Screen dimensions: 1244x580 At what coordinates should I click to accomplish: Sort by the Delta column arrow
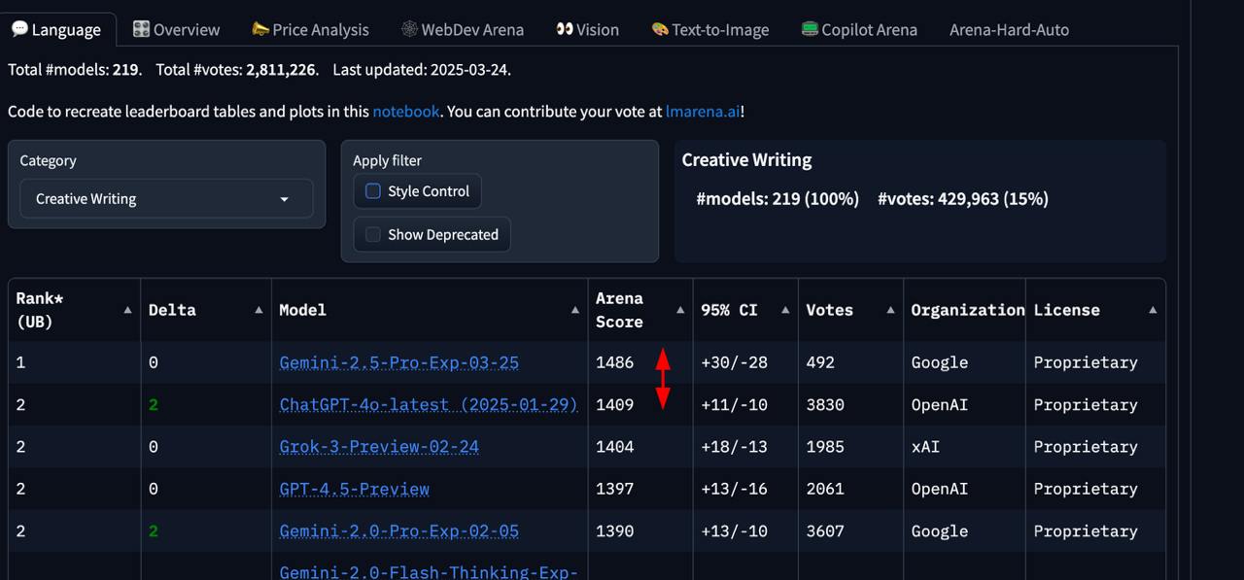click(259, 310)
